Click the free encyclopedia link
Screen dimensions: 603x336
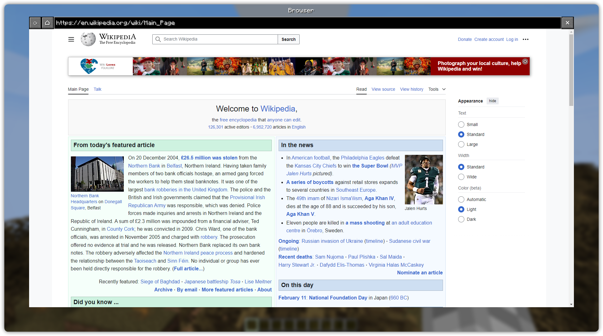(238, 120)
